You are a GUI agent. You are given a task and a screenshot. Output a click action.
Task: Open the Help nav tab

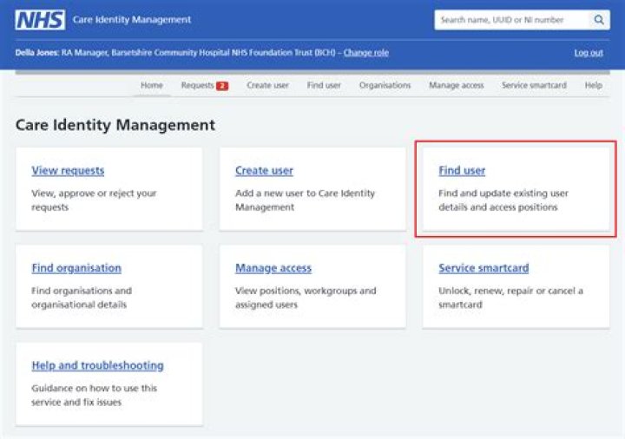tap(593, 85)
